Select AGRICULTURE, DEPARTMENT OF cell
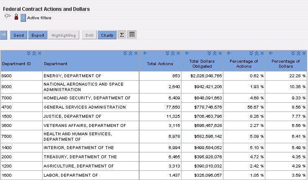The height and width of the screenshot is (180, 308). coord(91,166)
